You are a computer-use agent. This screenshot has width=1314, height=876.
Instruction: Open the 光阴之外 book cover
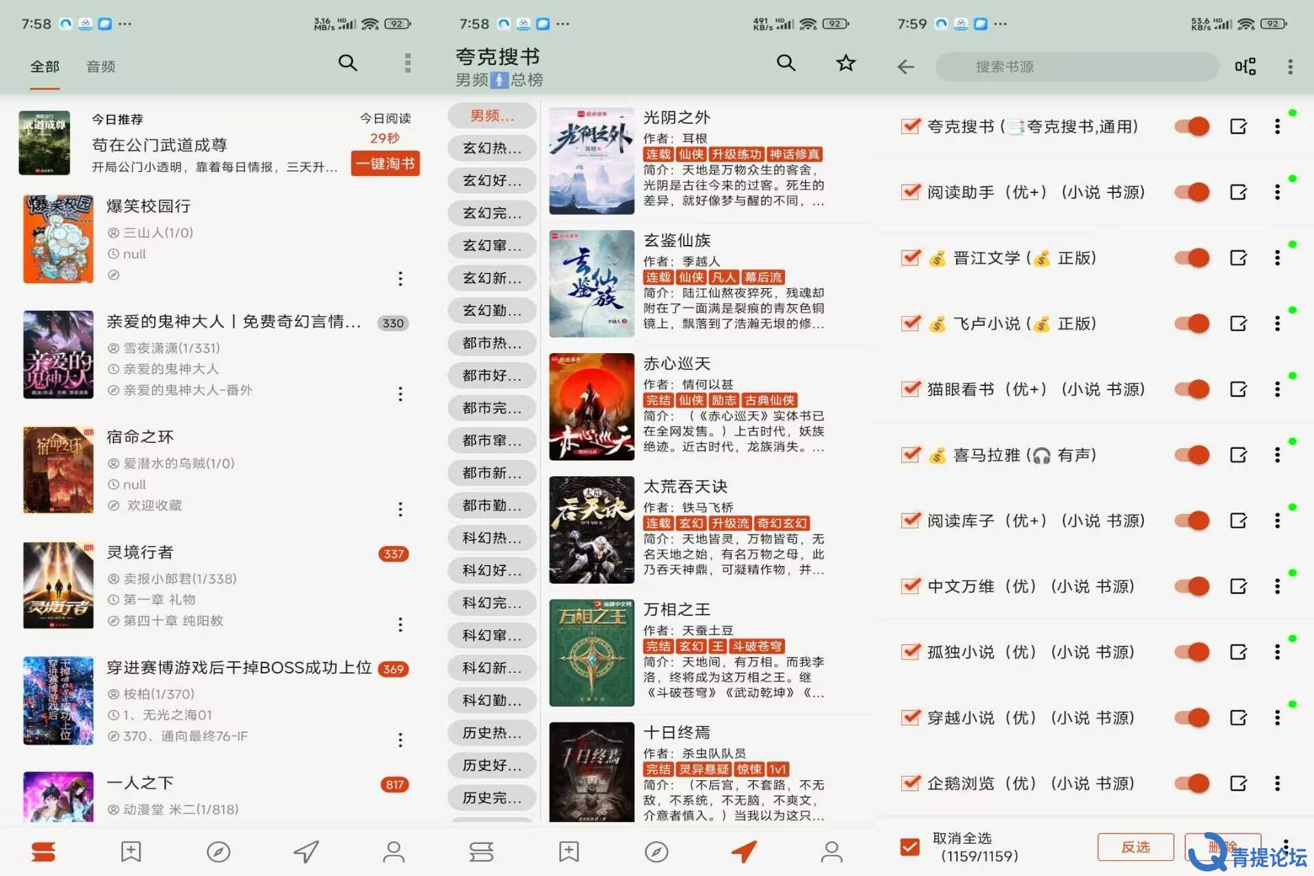591,161
